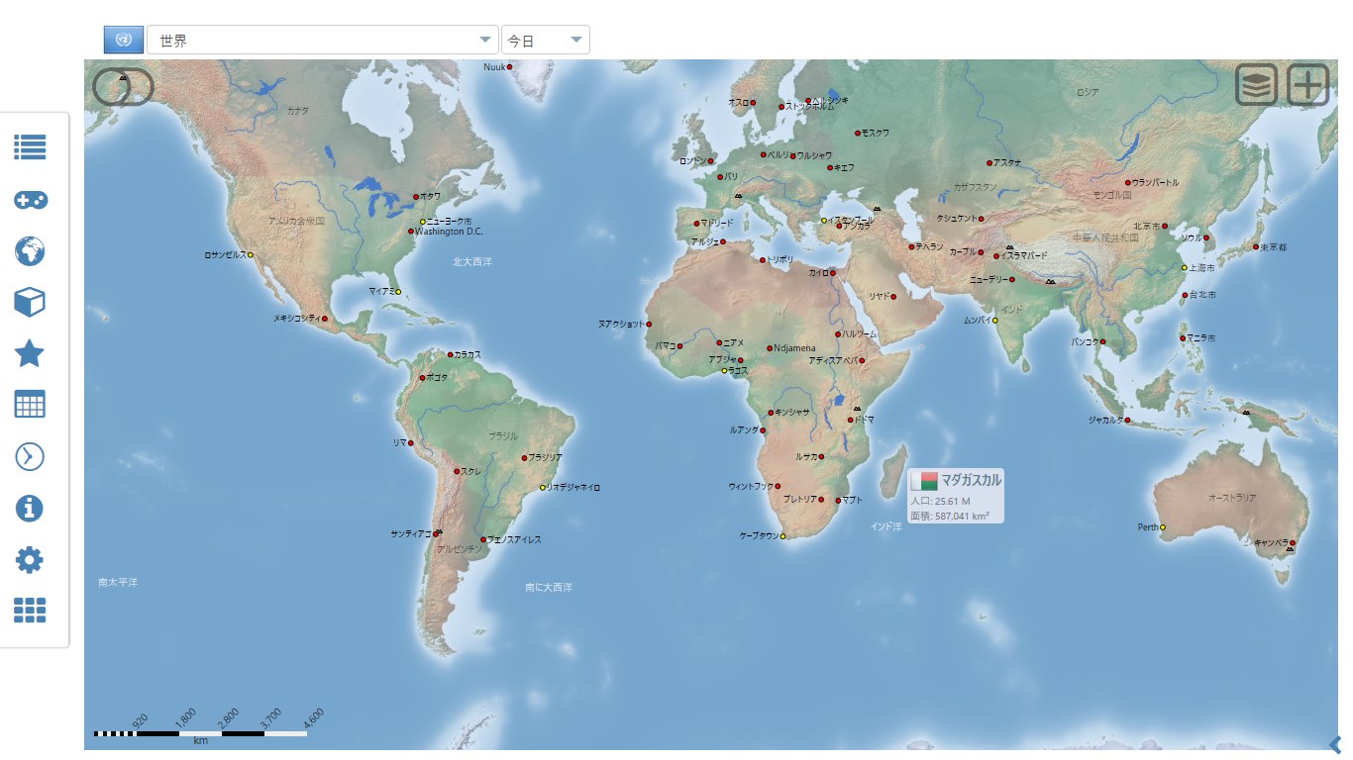Open the map layers selector on the map
Screen dimensions: 1353x760
pyautogui.click(x=1254, y=85)
